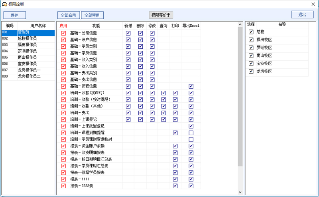This screenshot has height=197, width=319.
Task: Enable 导出Excel for 培训-课程到期提醒
Action: tap(191, 133)
